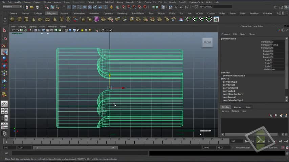Open the Render layer tab

pos(237,107)
